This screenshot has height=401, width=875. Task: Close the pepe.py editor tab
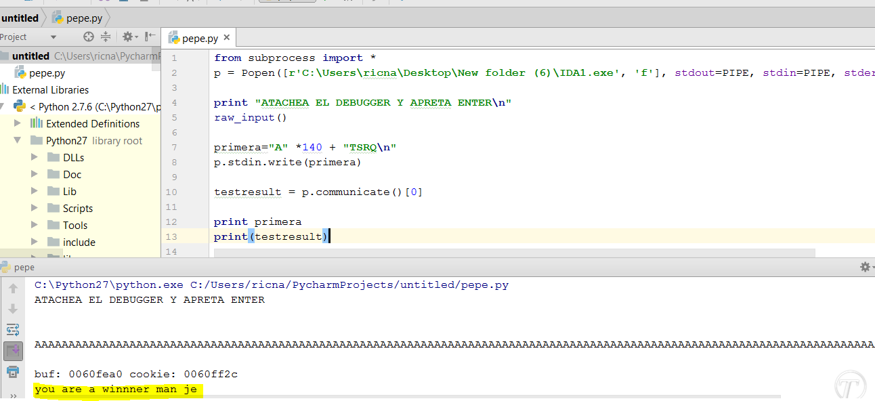coord(226,39)
